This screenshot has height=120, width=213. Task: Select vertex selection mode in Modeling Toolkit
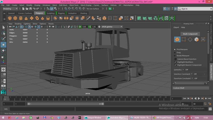(183, 39)
